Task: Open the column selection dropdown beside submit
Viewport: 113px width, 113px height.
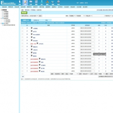Action: click(30, 16)
